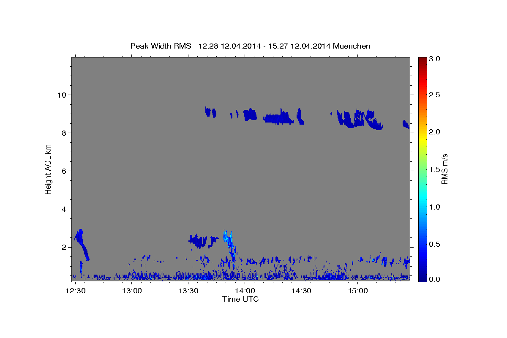The image size is (507, 338).
Task: Click the colorbar value 1.5
Action: [436, 169]
